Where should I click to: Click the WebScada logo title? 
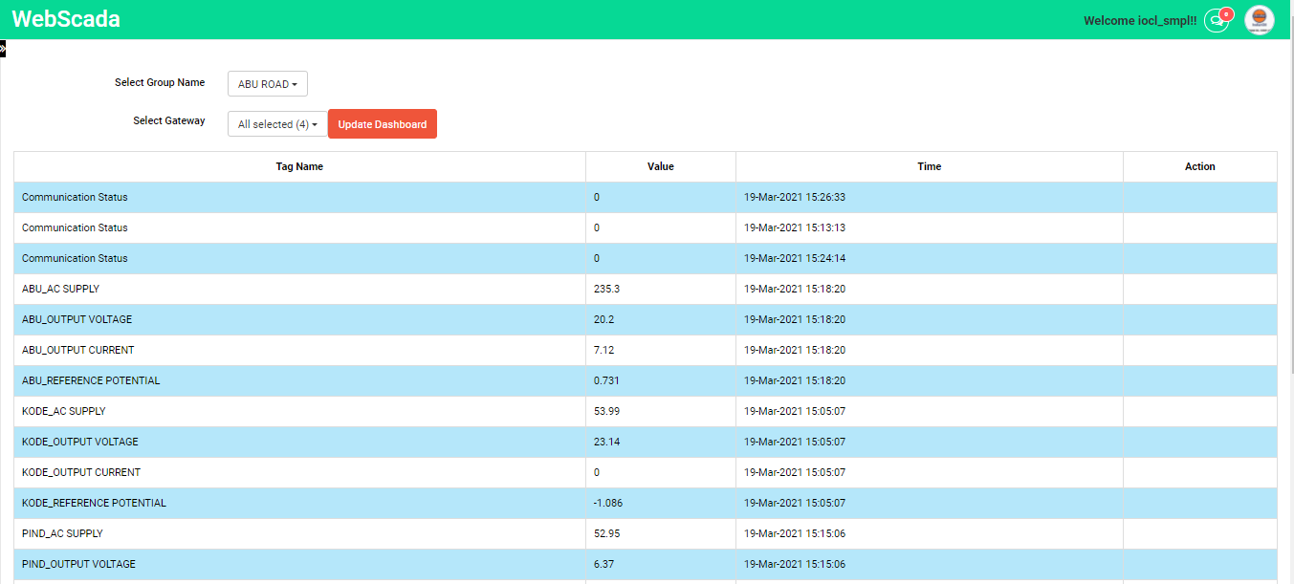coord(66,19)
